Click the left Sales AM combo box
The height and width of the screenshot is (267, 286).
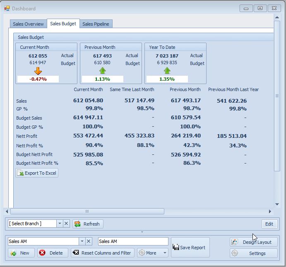click(43, 241)
